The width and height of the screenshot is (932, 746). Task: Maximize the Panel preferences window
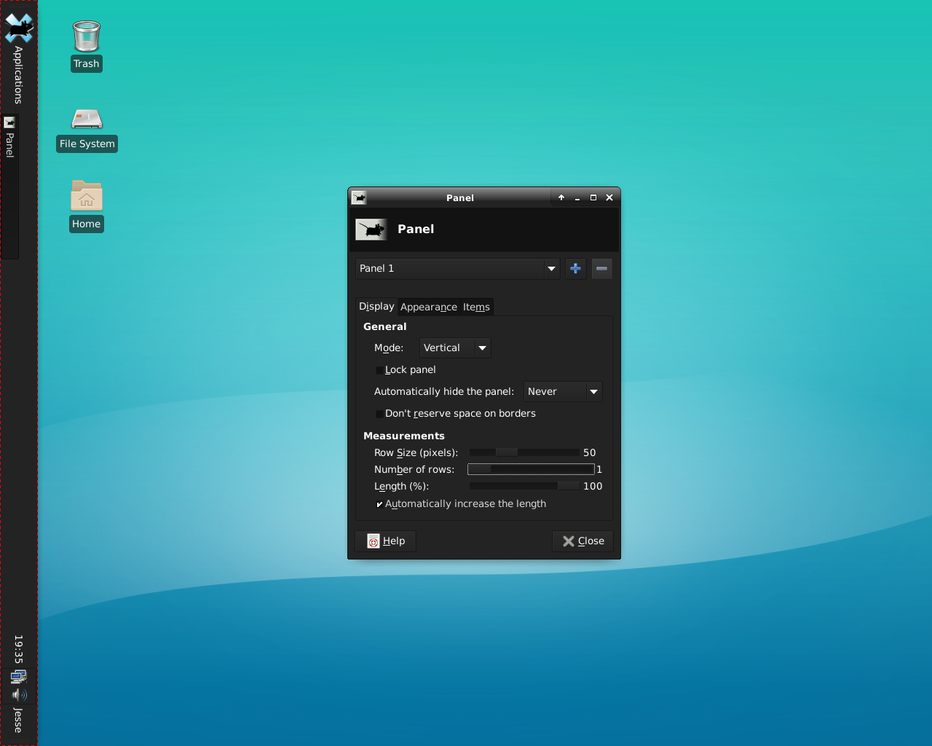[593, 197]
